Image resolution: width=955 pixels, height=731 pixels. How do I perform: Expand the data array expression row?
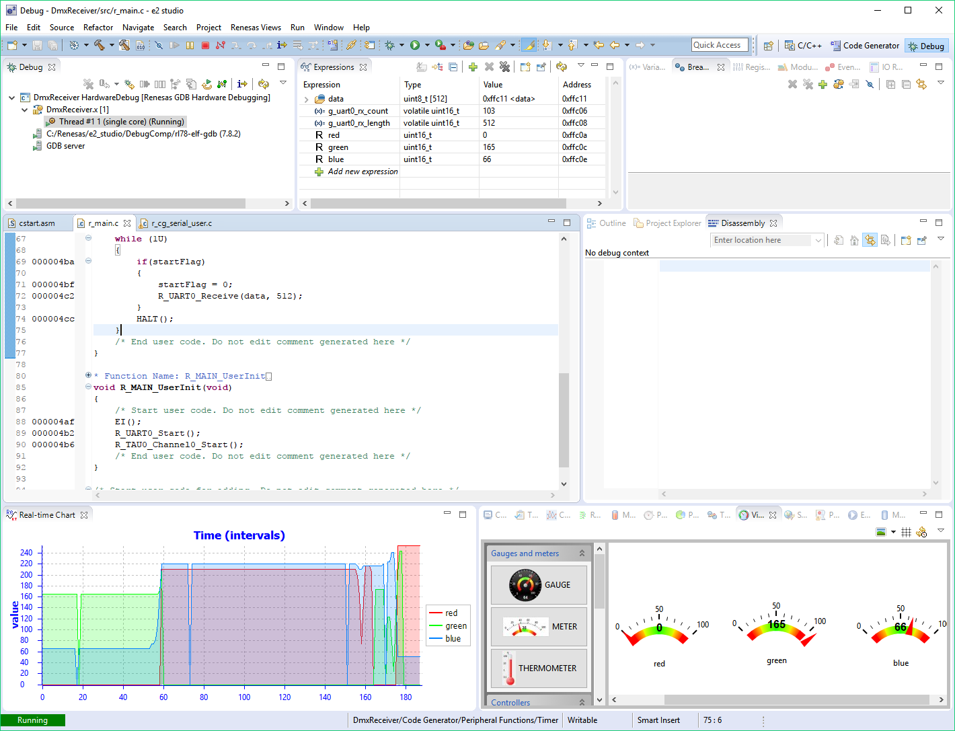(307, 100)
